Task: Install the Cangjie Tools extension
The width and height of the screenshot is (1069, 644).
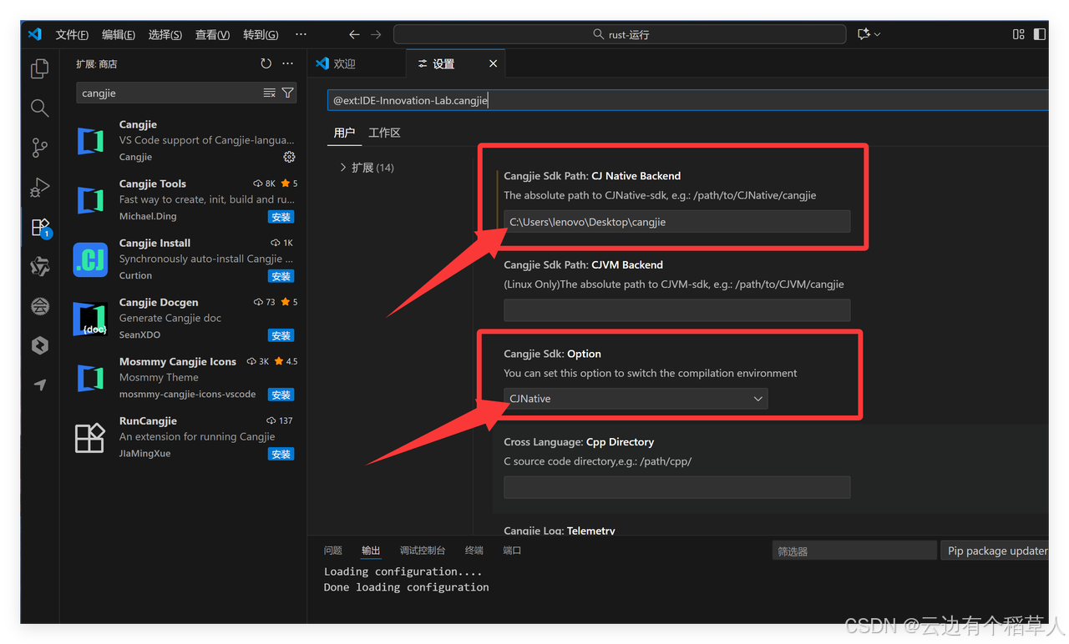Action: 281,217
